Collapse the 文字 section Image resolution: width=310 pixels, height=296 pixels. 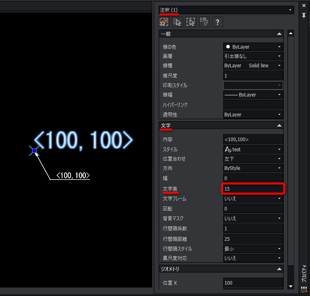coord(279,125)
